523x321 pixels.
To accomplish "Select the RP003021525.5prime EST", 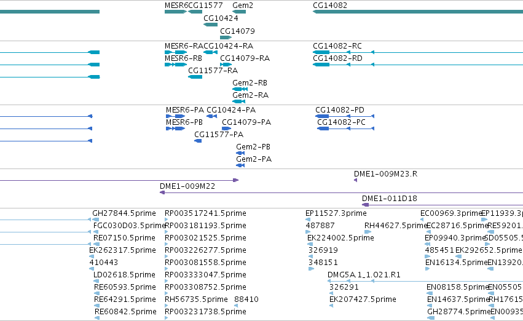I will coord(167,244).
